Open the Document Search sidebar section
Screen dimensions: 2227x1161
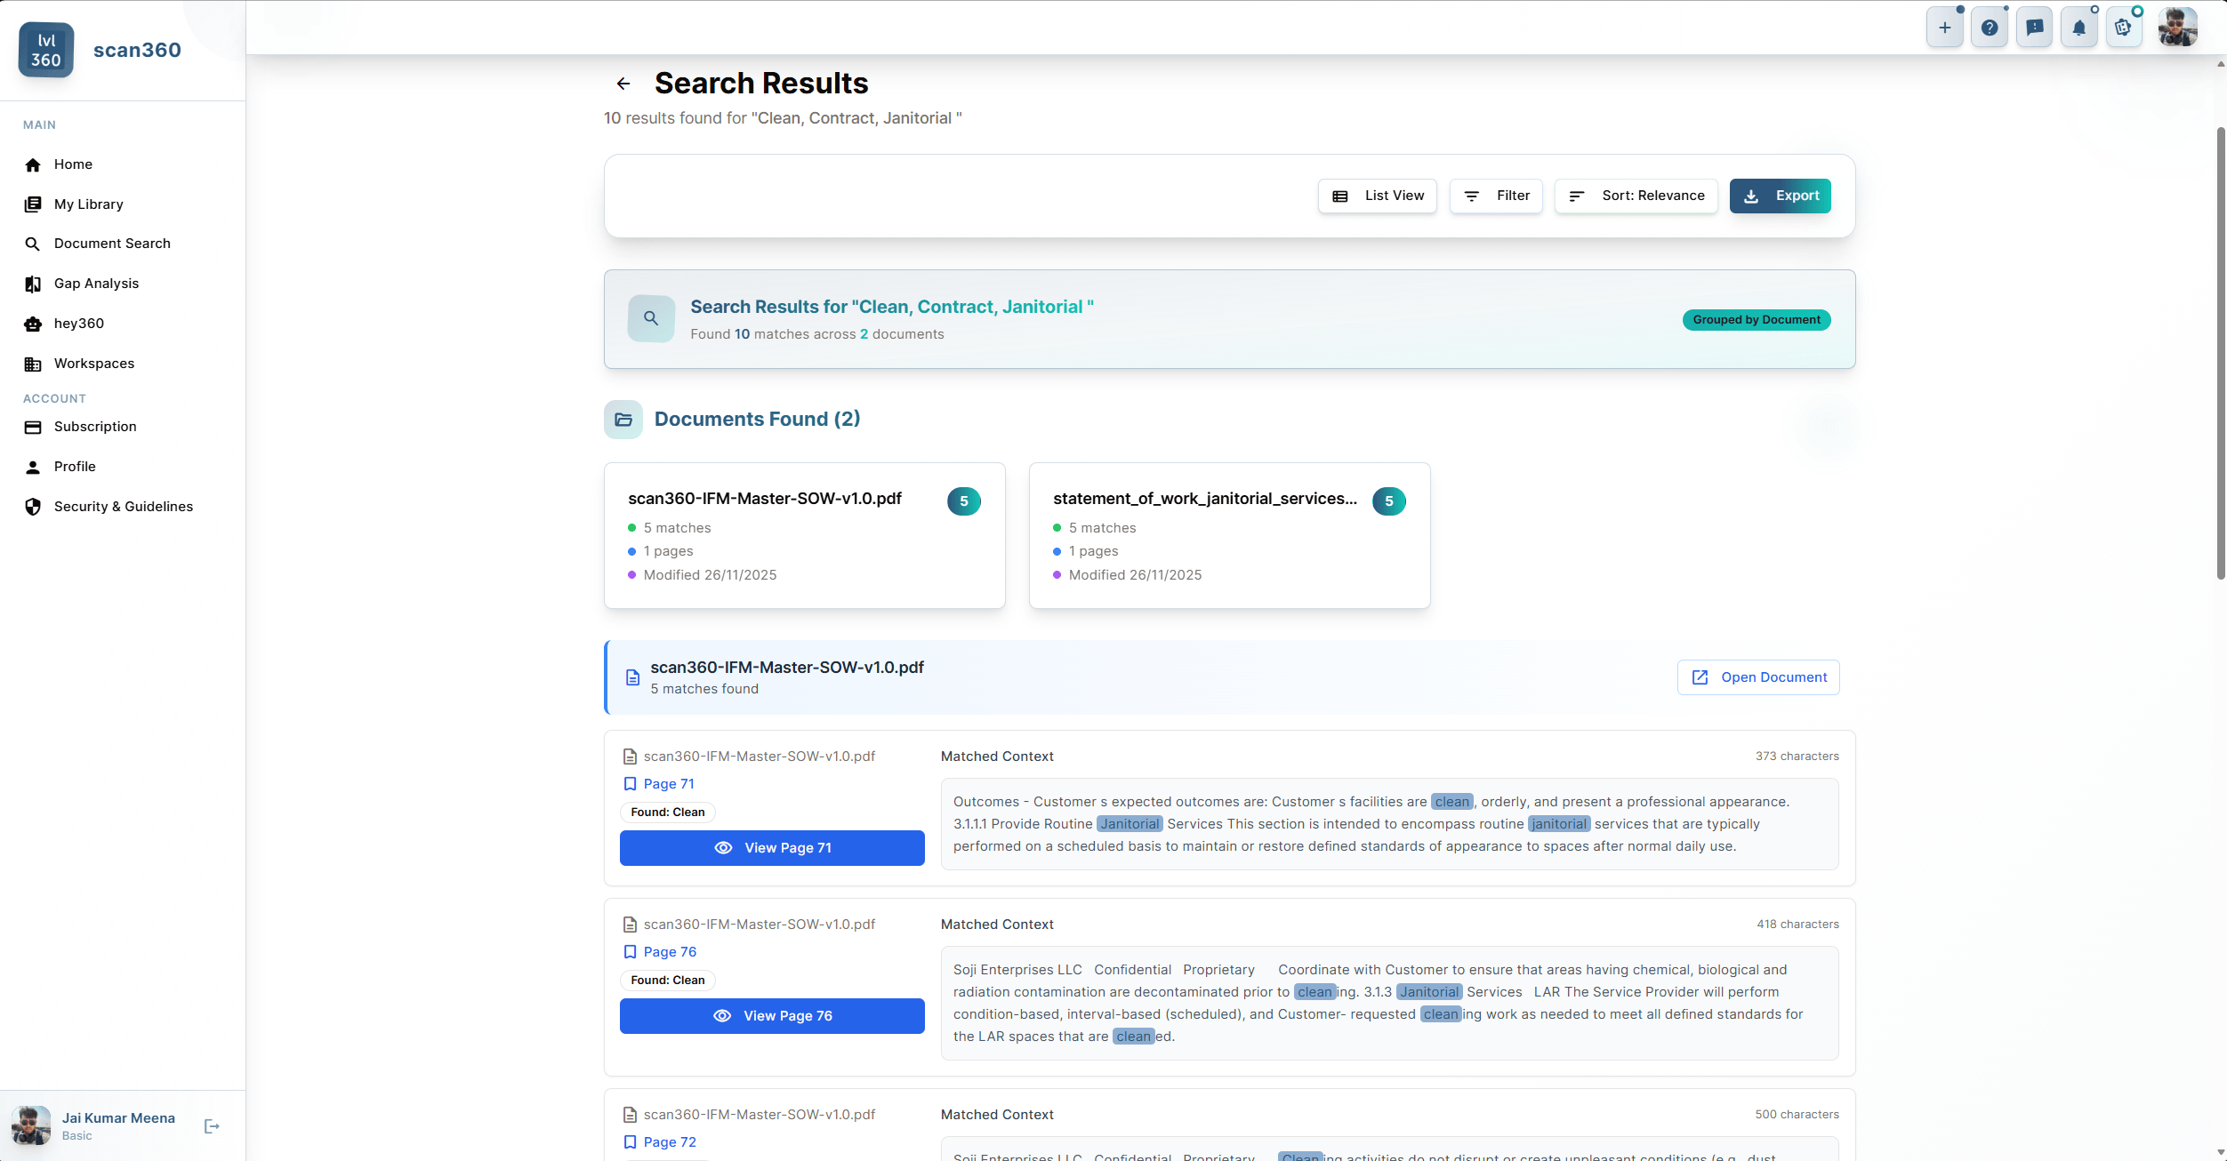[111, 243]
